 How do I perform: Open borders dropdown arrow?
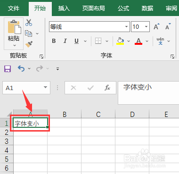(x=107, y=41)
